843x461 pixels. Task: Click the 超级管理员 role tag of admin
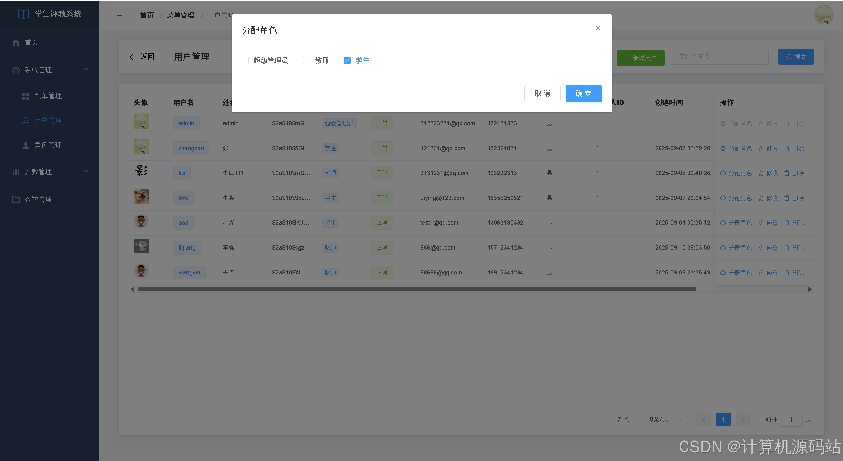[339, 123]
